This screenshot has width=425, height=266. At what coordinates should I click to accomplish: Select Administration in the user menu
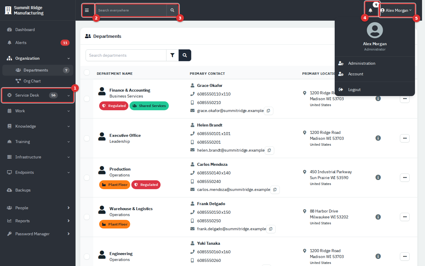tap(375, 63)
